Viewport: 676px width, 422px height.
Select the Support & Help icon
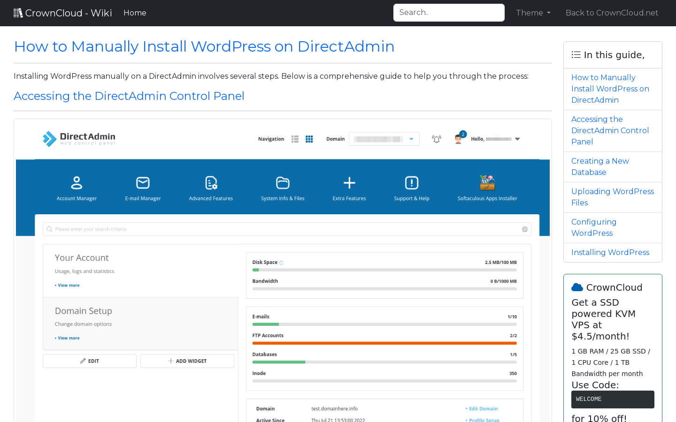coord(411,187)
